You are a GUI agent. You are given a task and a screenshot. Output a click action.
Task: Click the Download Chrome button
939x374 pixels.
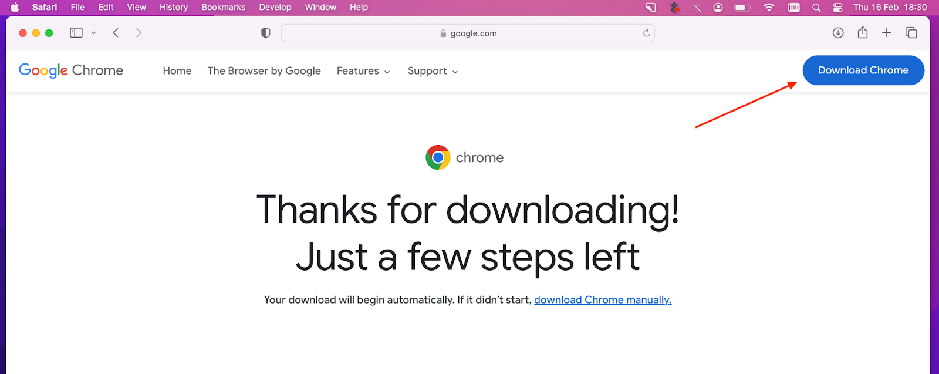pos(863,70)
